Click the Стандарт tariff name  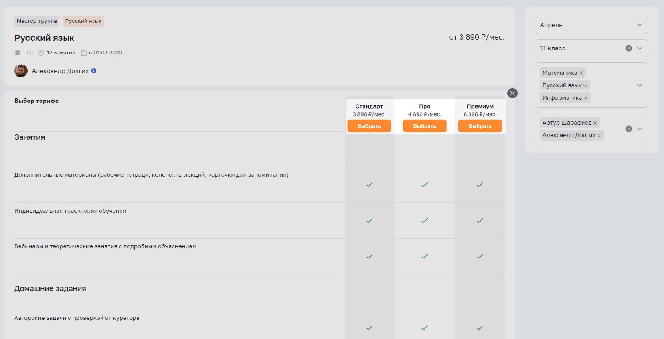[369, 106]
